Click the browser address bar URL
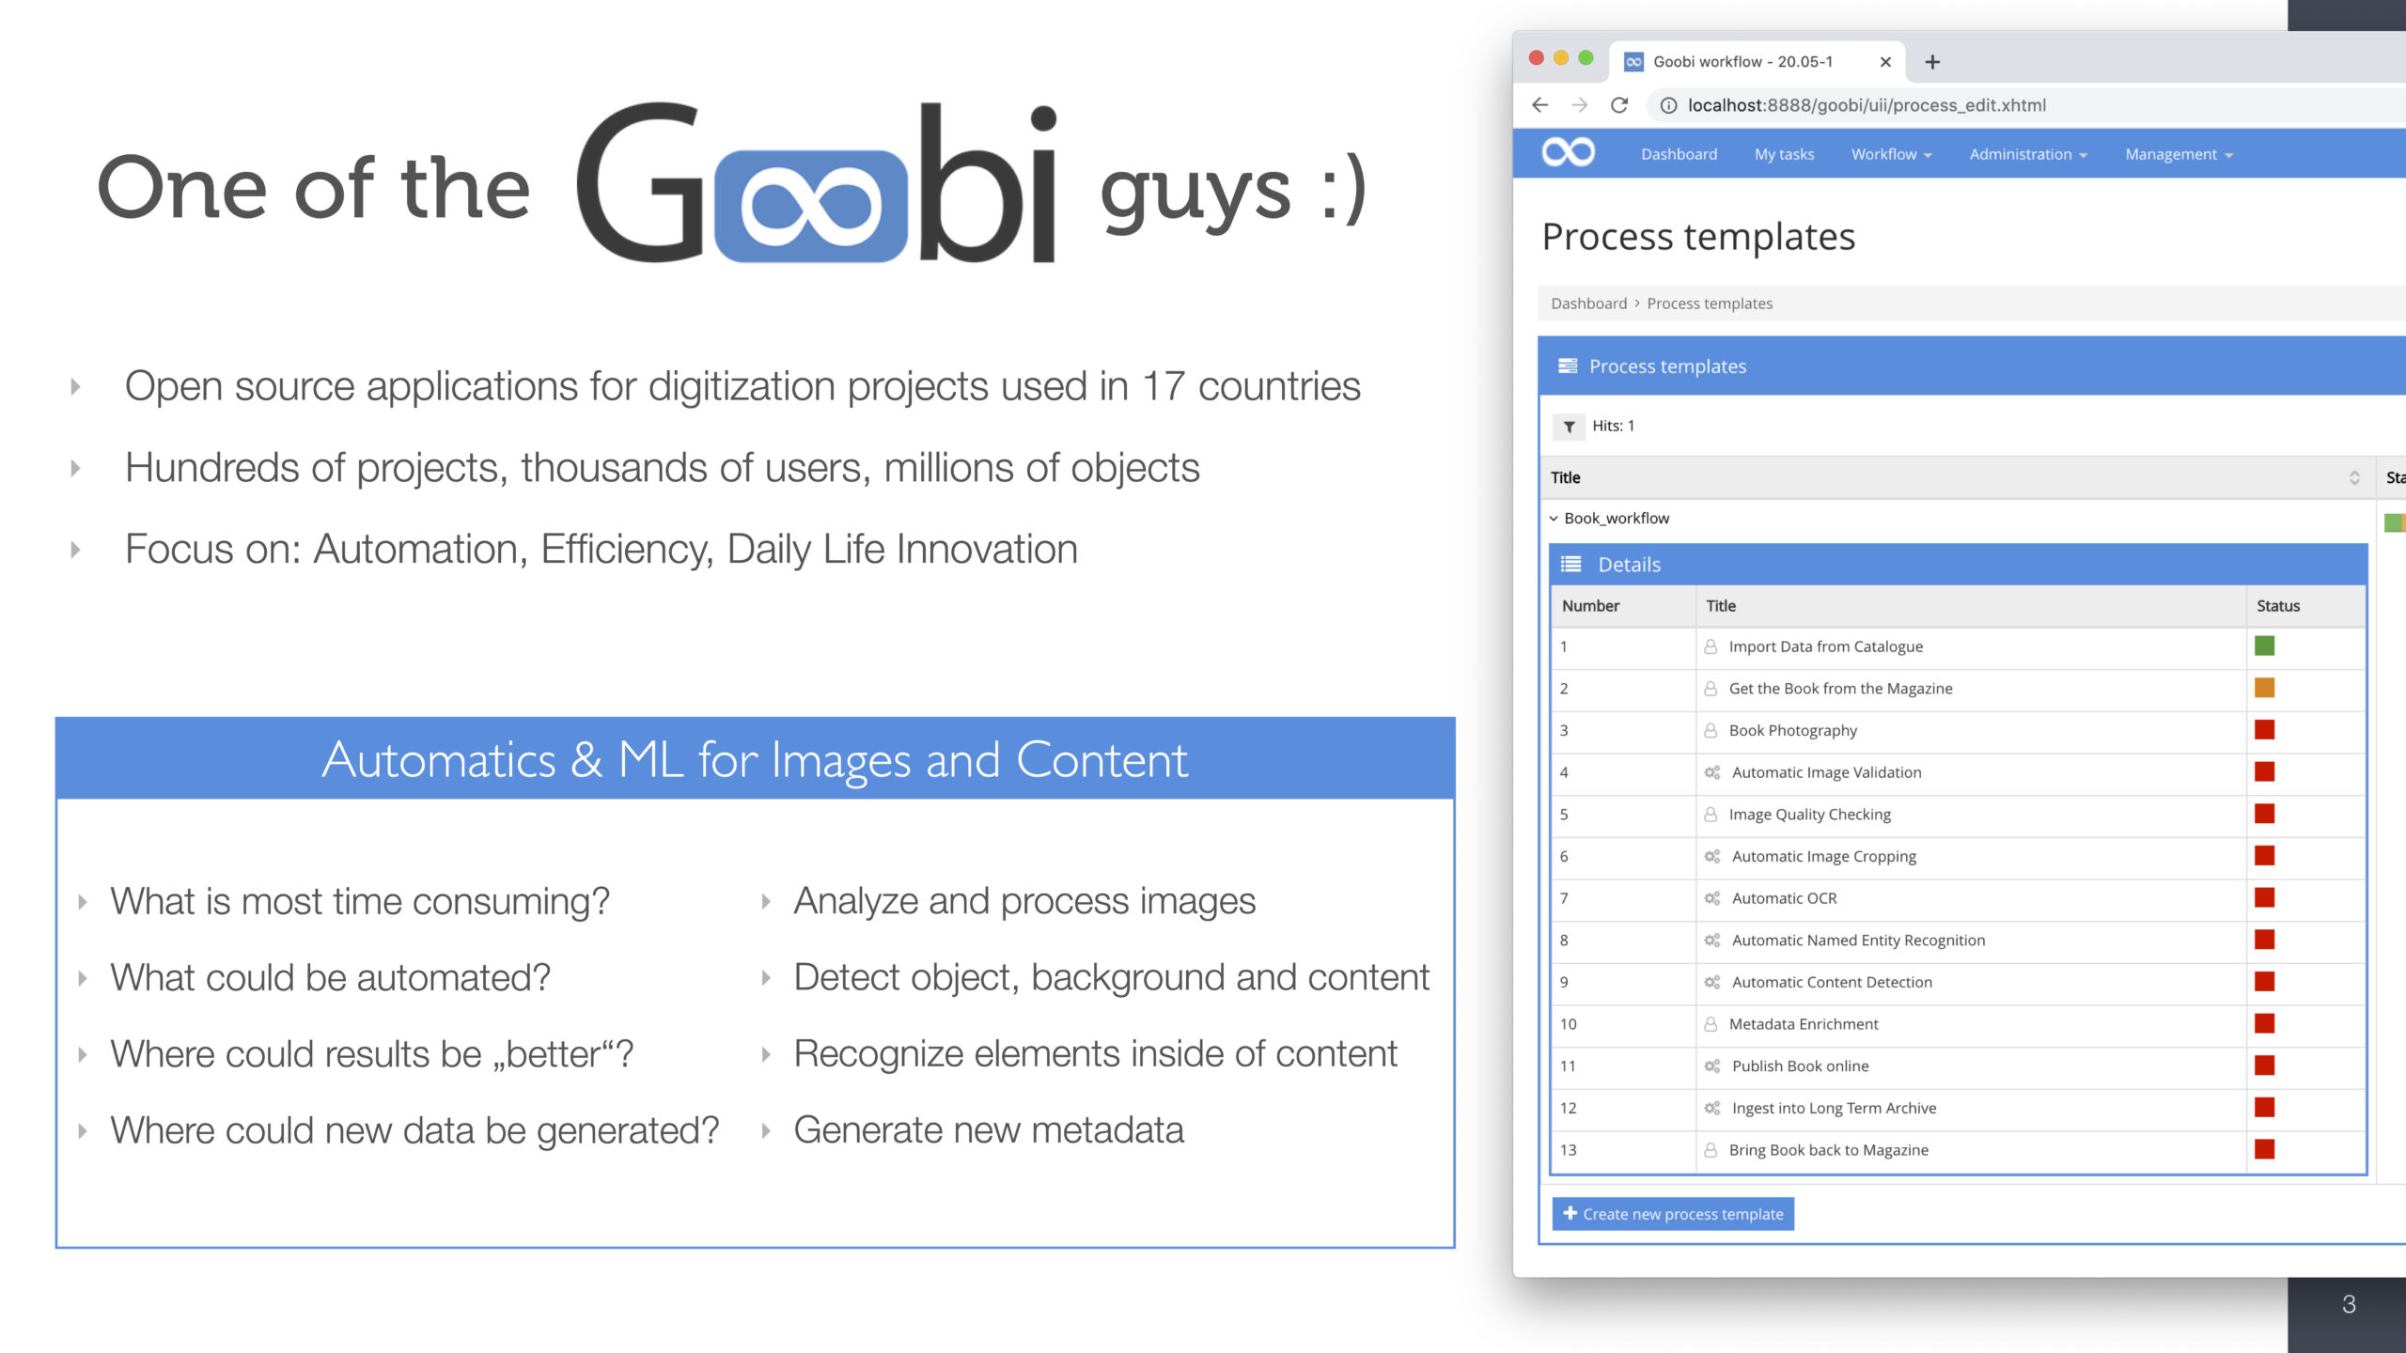Screen dimensions: 2406x1353 pyautogui.click(x=1867, y=105)
